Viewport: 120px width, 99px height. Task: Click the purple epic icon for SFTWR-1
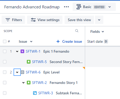tap(22, 51)
